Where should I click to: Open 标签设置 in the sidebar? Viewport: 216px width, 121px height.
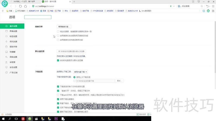12,36
